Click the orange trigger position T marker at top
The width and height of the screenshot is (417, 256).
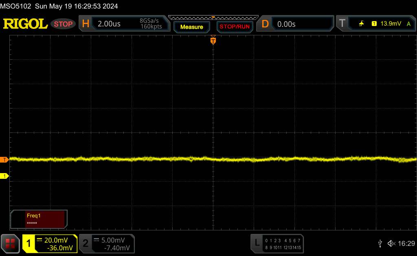coord(213,41)
